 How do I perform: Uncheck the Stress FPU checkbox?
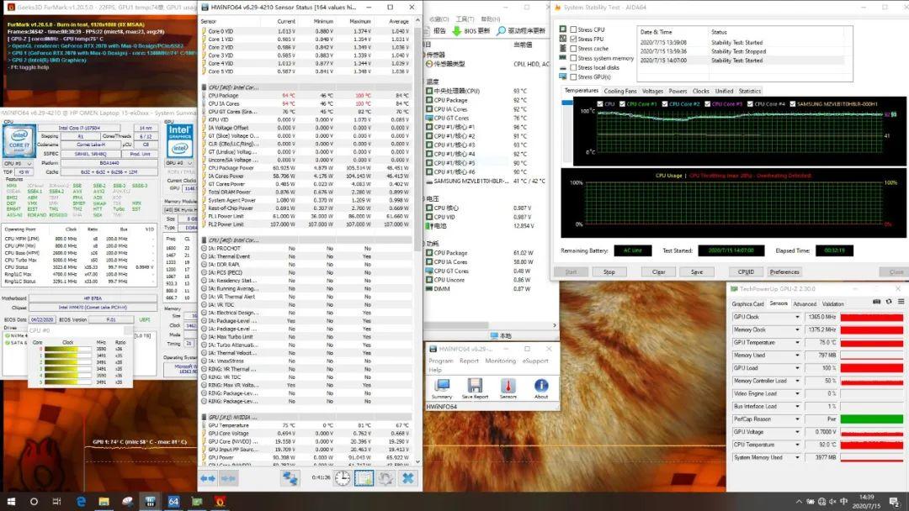[x=574, y=39]
